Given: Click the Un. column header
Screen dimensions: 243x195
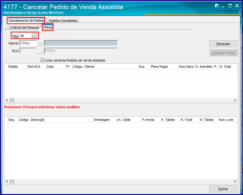Looking at the screenshot, I should [119, 120].
